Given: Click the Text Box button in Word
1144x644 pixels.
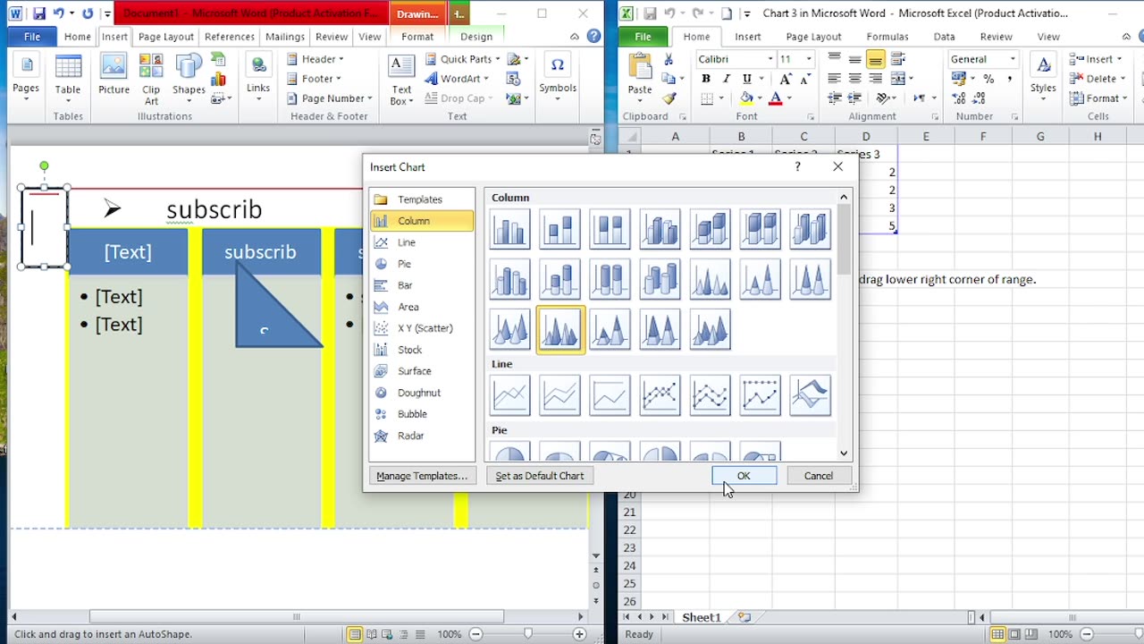Looking at the screenshot, I should (401, 79).
